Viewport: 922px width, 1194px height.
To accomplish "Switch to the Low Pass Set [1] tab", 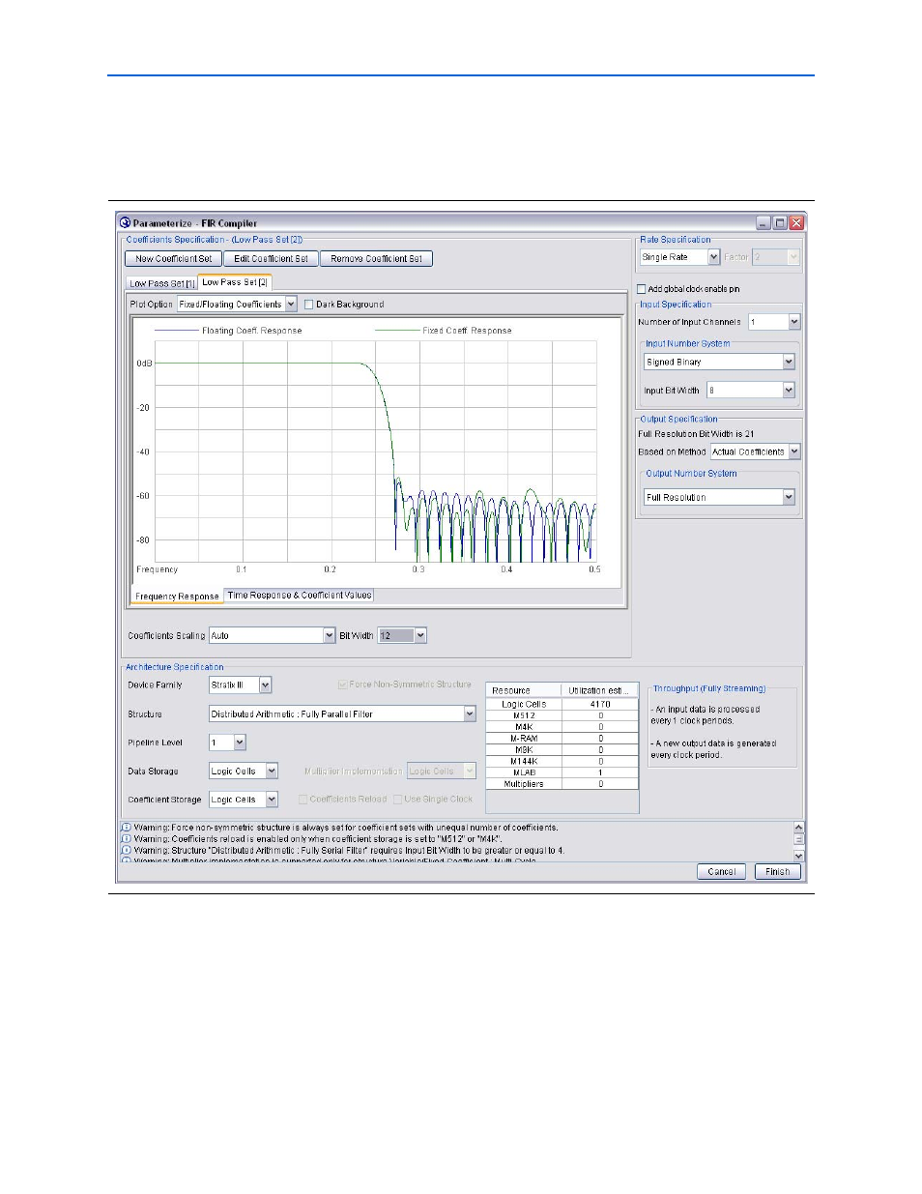I will (x=162, y=283).
